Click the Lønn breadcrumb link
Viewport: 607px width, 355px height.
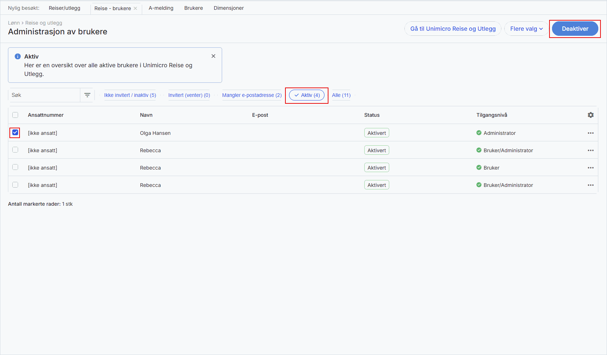14,23
